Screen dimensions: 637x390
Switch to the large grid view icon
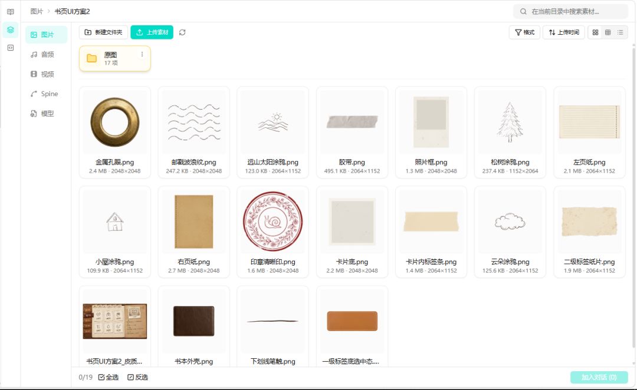pyautogui.click(x=595, y=32)
